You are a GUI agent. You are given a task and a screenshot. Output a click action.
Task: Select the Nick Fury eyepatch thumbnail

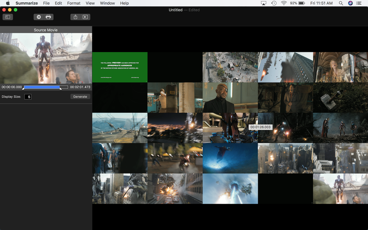click(230, 97)
